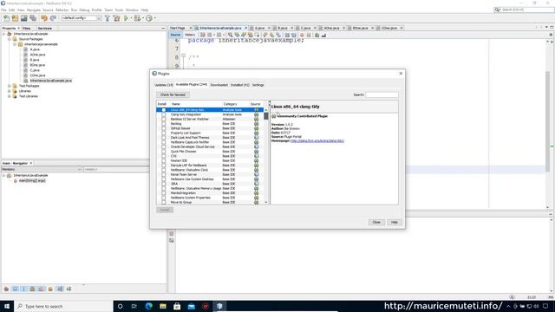Screen dimensions: 555x312
Task: Open File Explorer from the taskbar
Action: point(163,306)
